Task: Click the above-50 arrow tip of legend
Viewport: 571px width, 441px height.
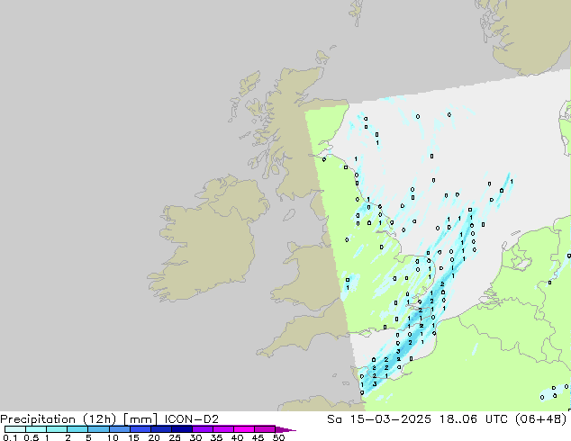Action: [x=285, y=429]
